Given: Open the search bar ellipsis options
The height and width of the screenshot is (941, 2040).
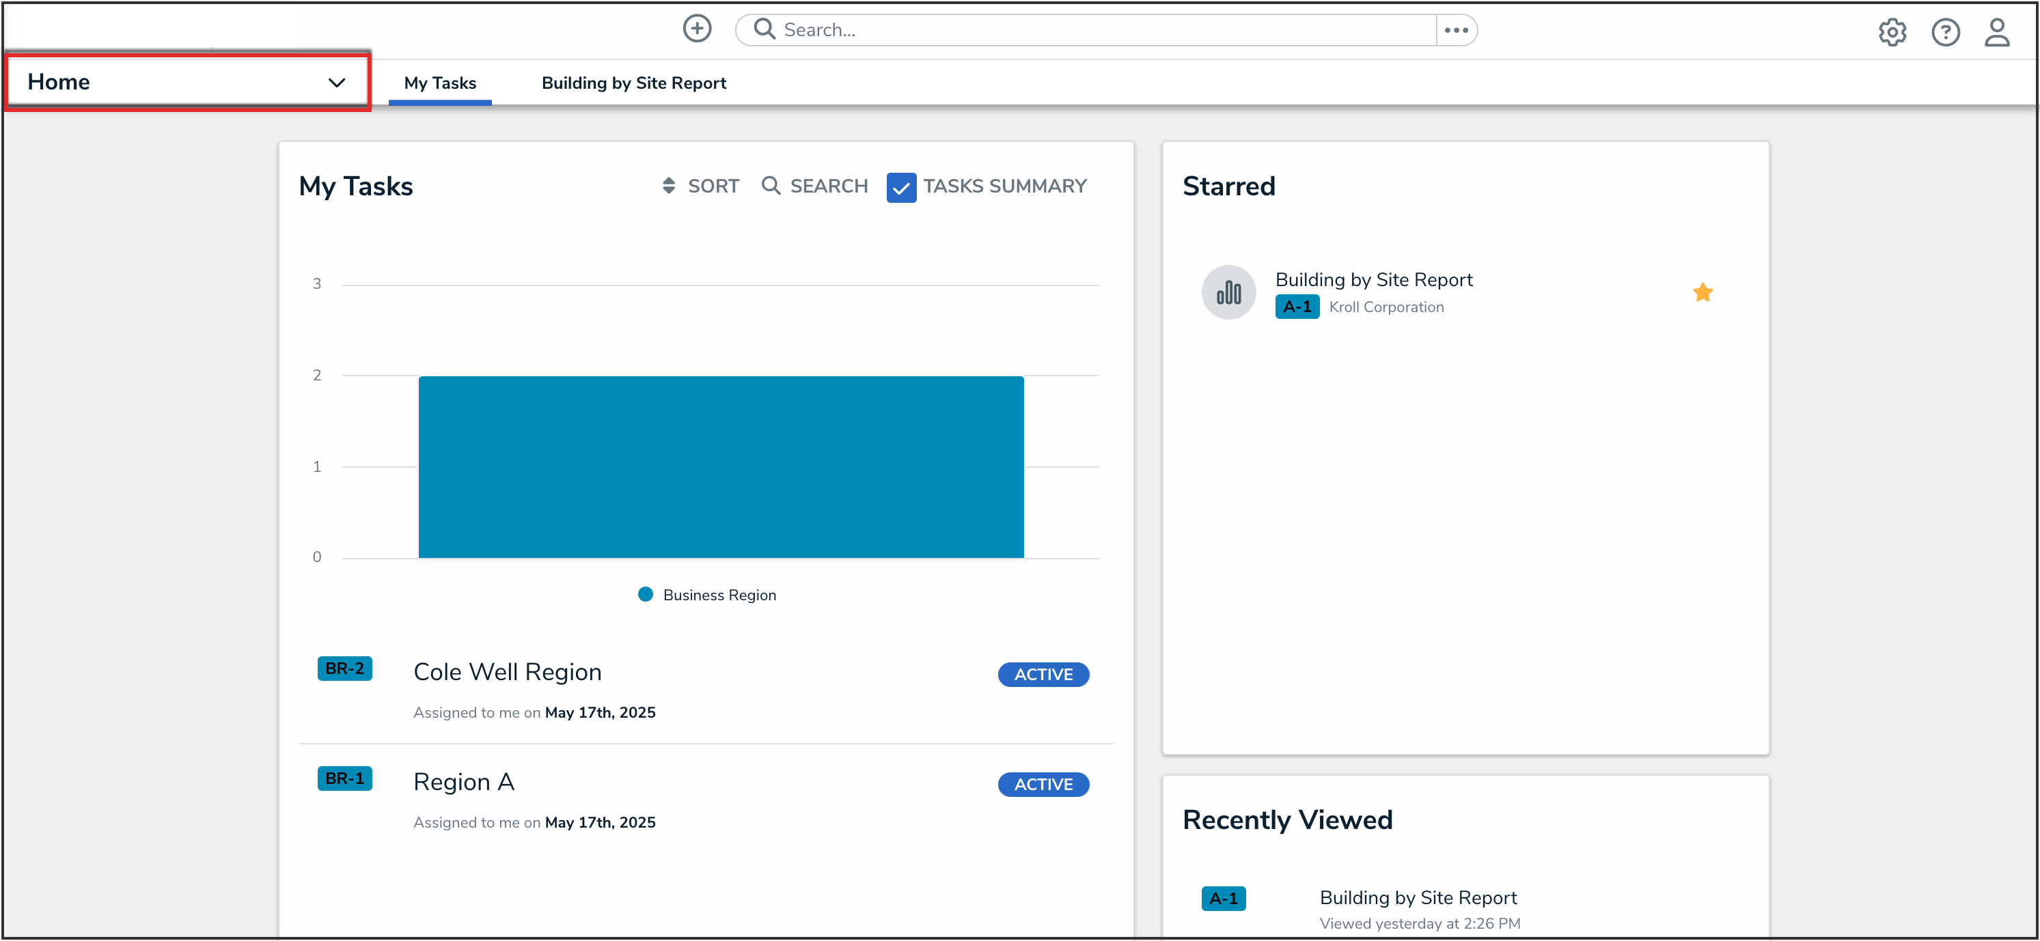Looking at the screenshot, I should (x=1456, y=30).
